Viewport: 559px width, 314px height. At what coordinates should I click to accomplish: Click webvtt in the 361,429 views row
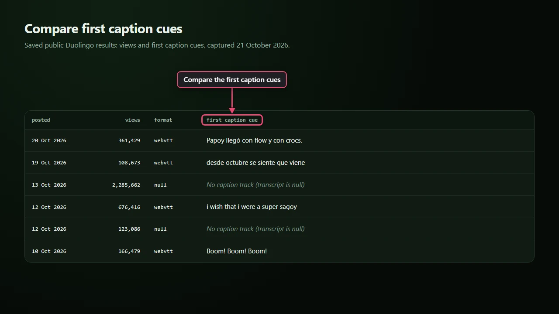tap(163, 140)
